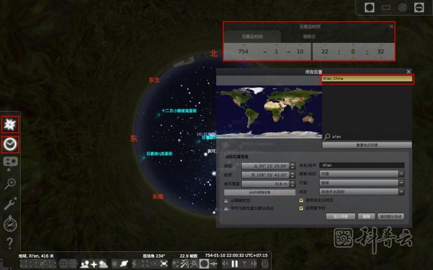Decrease time speed rewind button

(225, 264)
